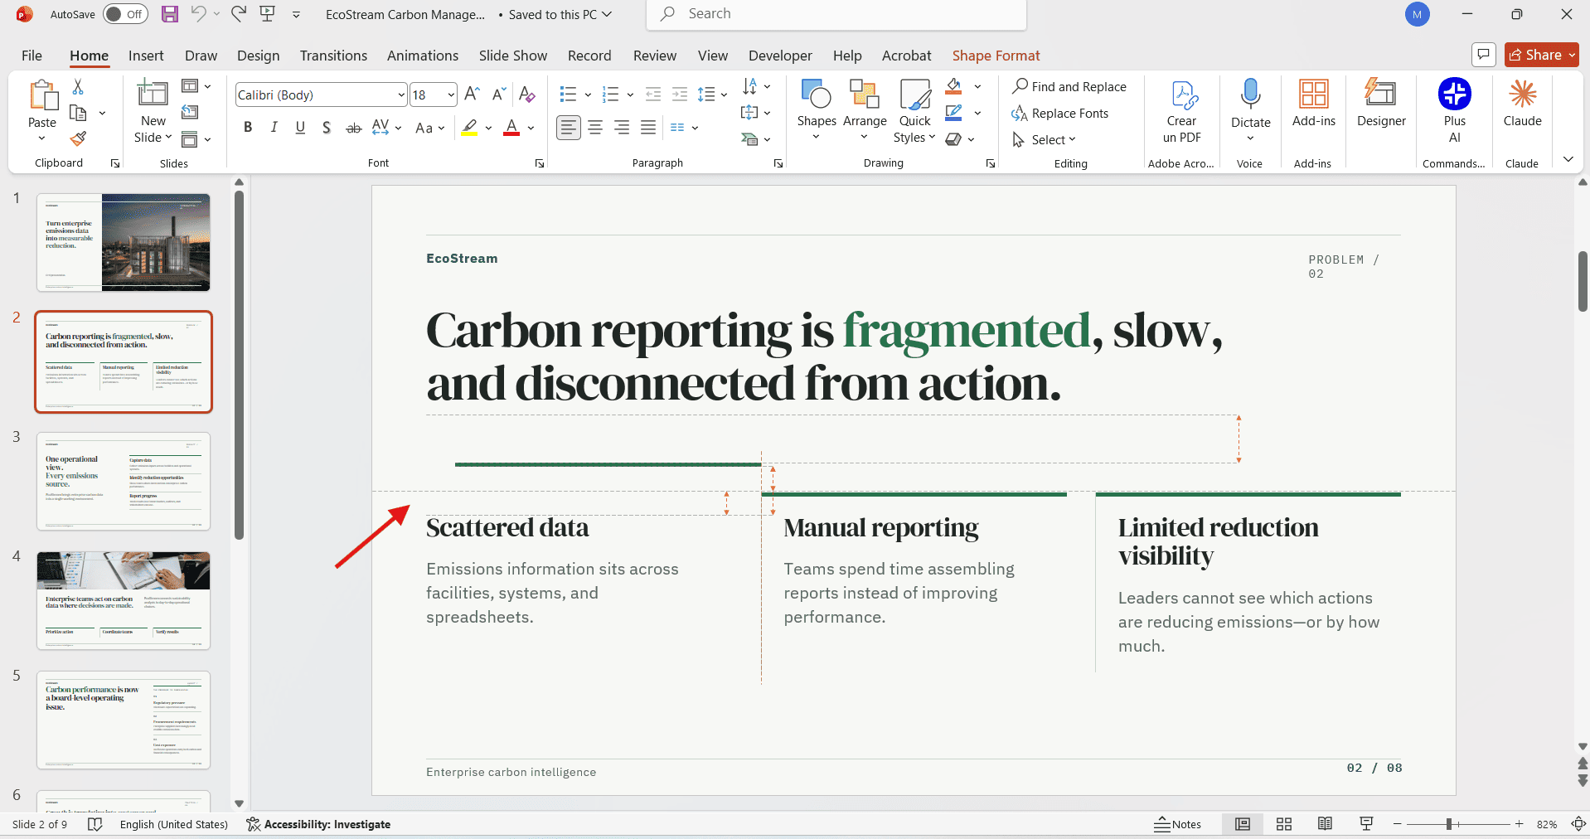This screenshot has width=1590, height=839.
Task: Increase font size icon
Action: (x=473, y=95)
